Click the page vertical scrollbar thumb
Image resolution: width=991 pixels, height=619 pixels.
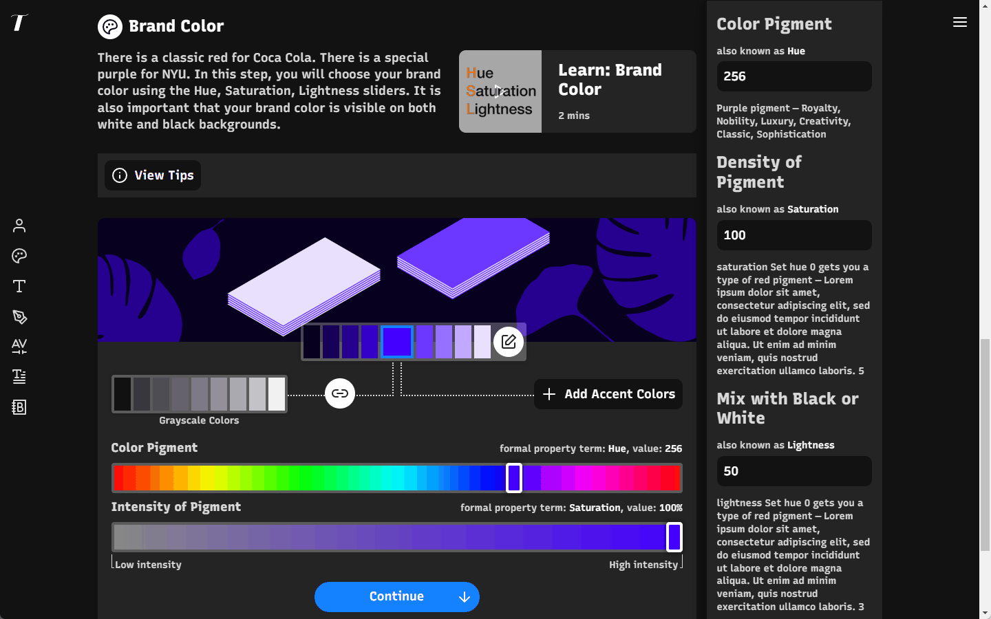click(985, 444)
